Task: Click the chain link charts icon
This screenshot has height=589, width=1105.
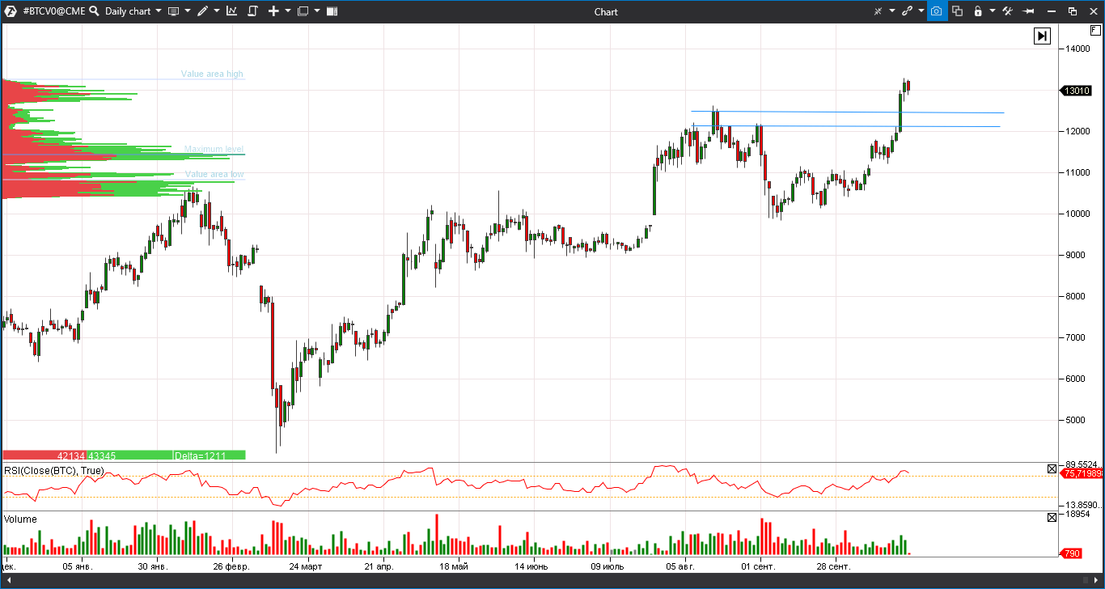Action: [x=907, y=11]
